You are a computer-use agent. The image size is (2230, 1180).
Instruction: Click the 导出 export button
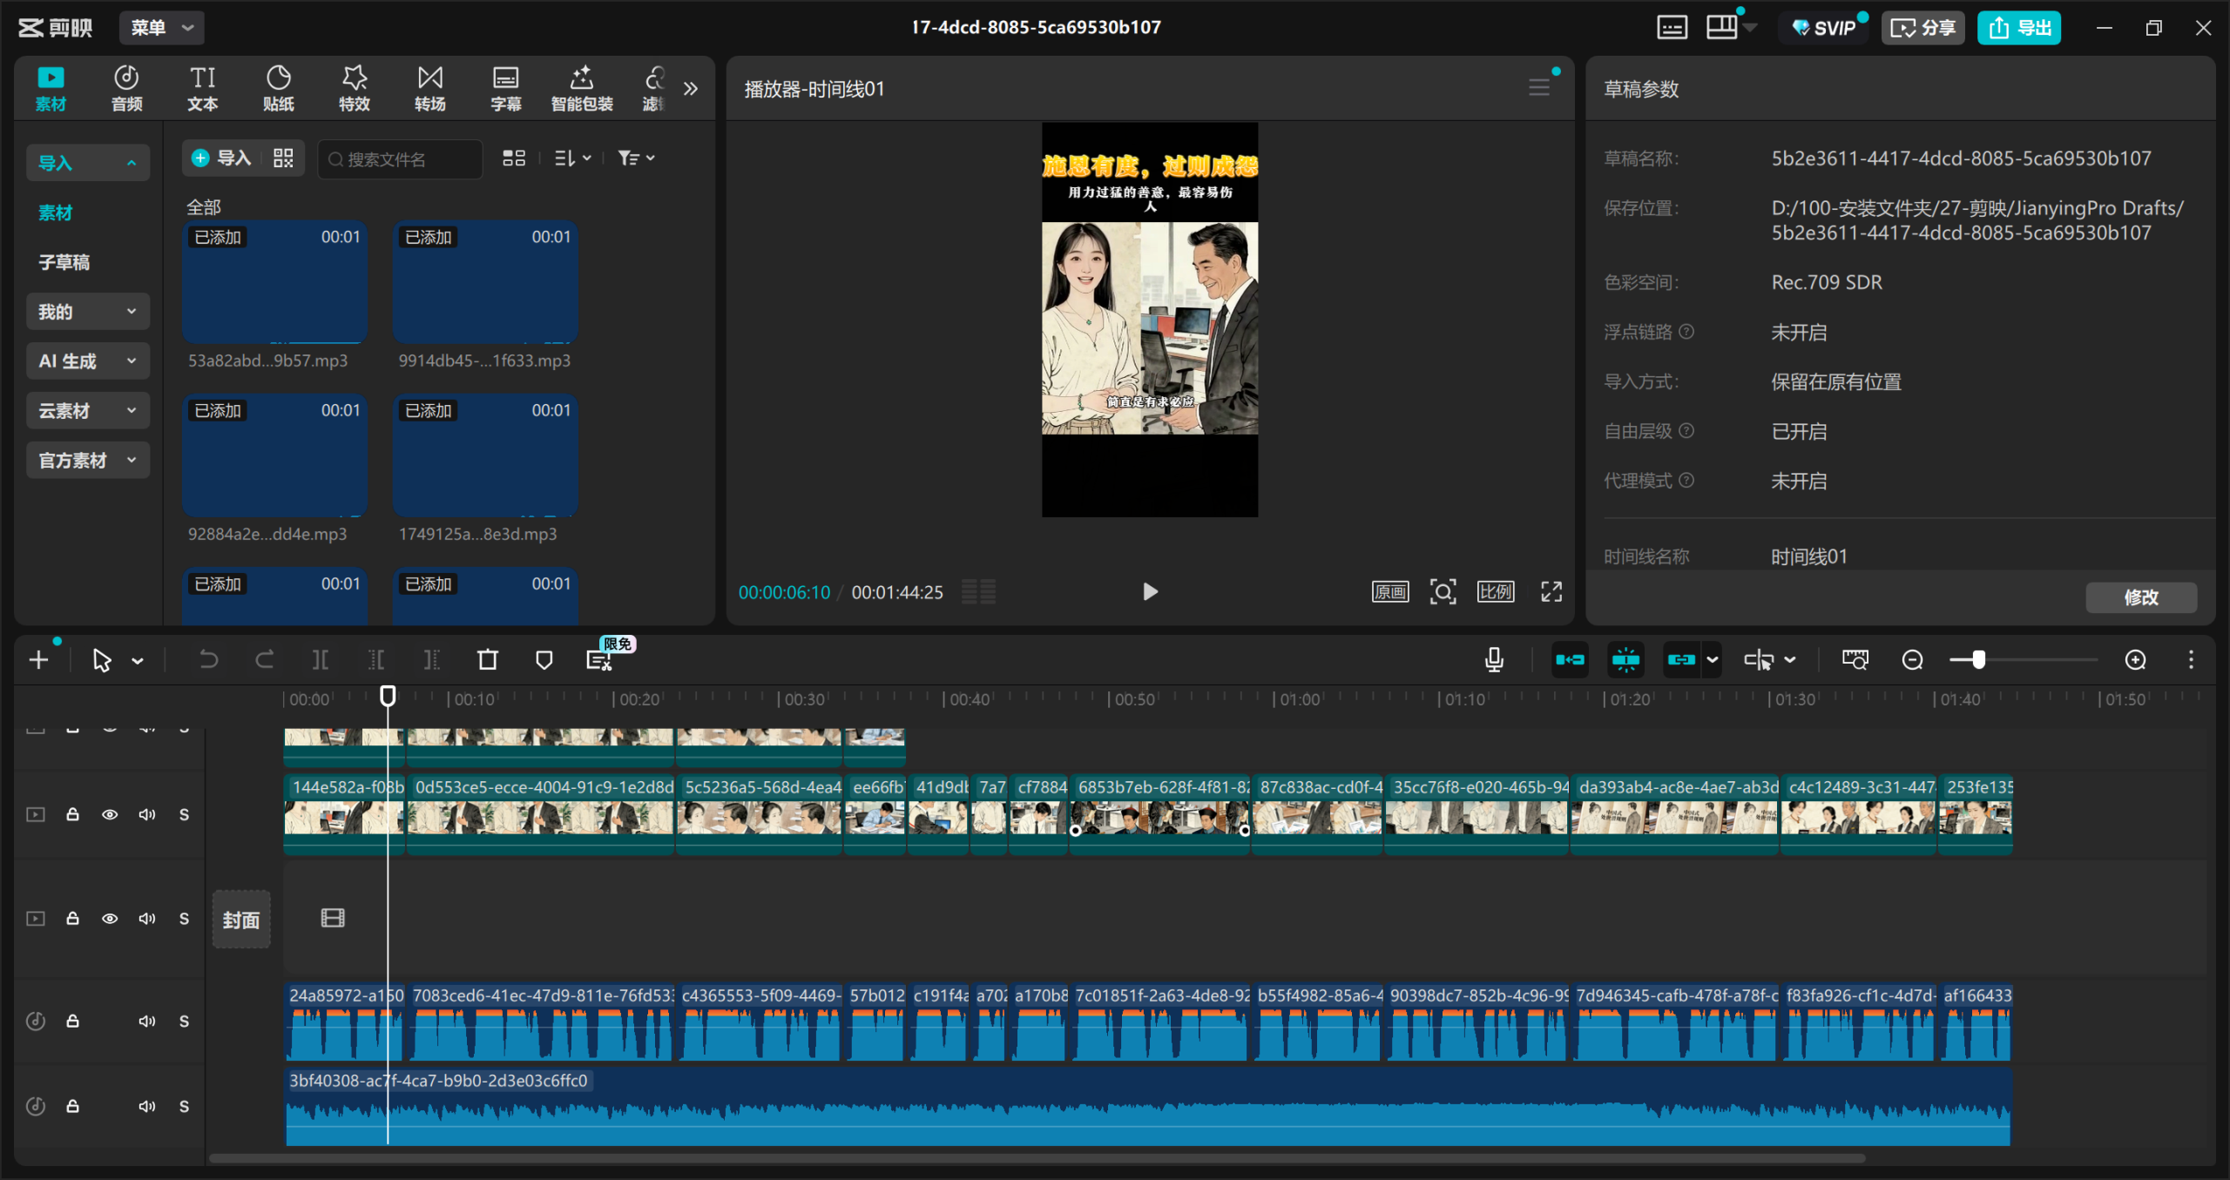coord(2019,28)
